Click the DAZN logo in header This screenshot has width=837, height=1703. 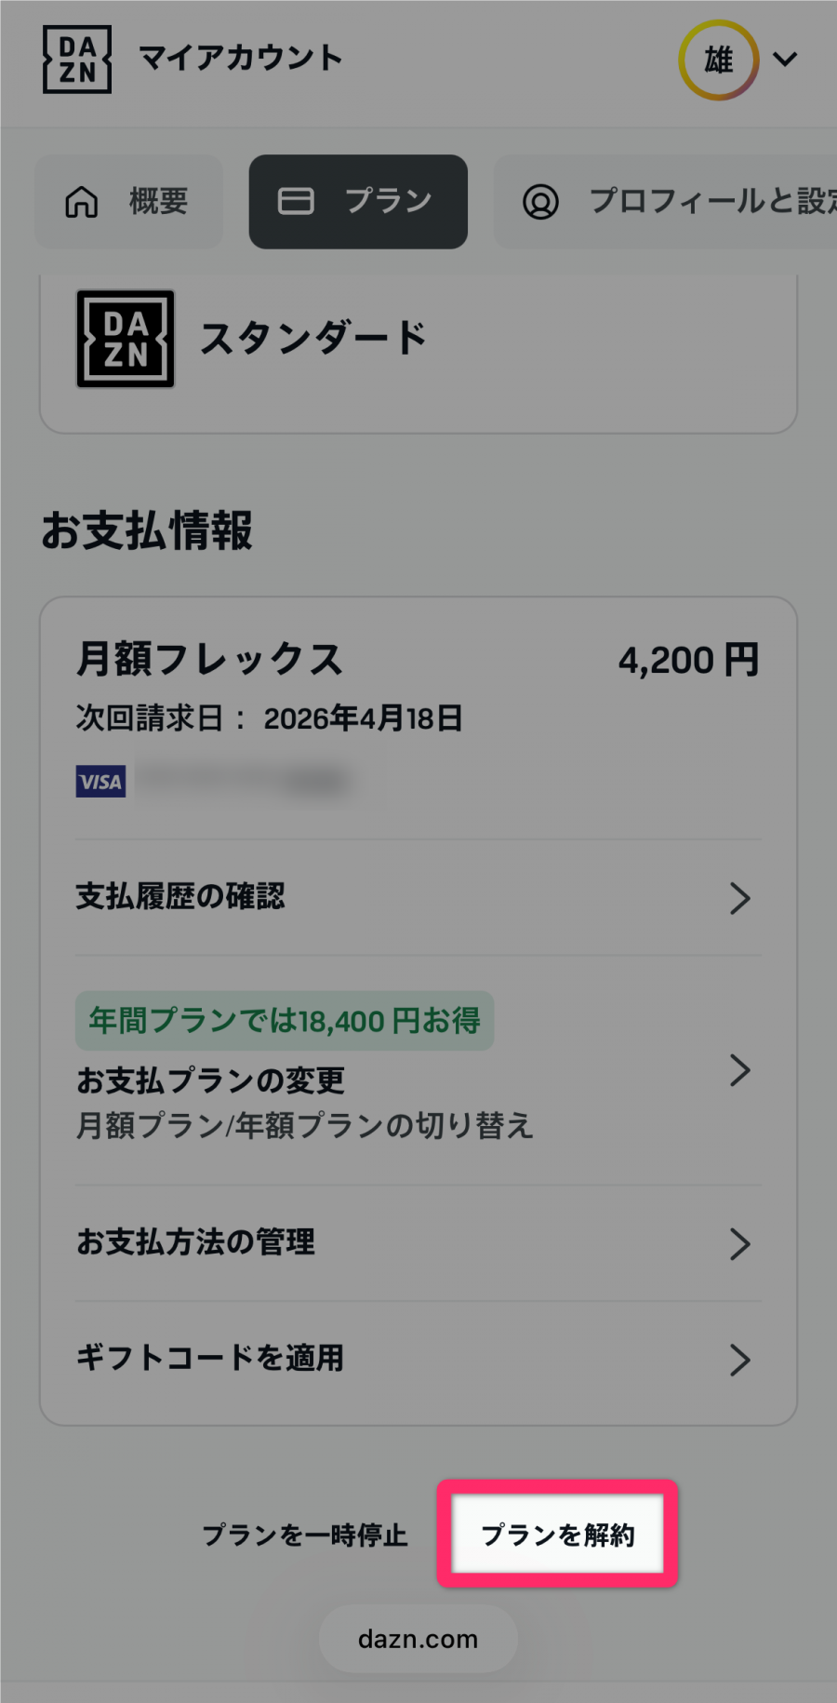point(77,60)
